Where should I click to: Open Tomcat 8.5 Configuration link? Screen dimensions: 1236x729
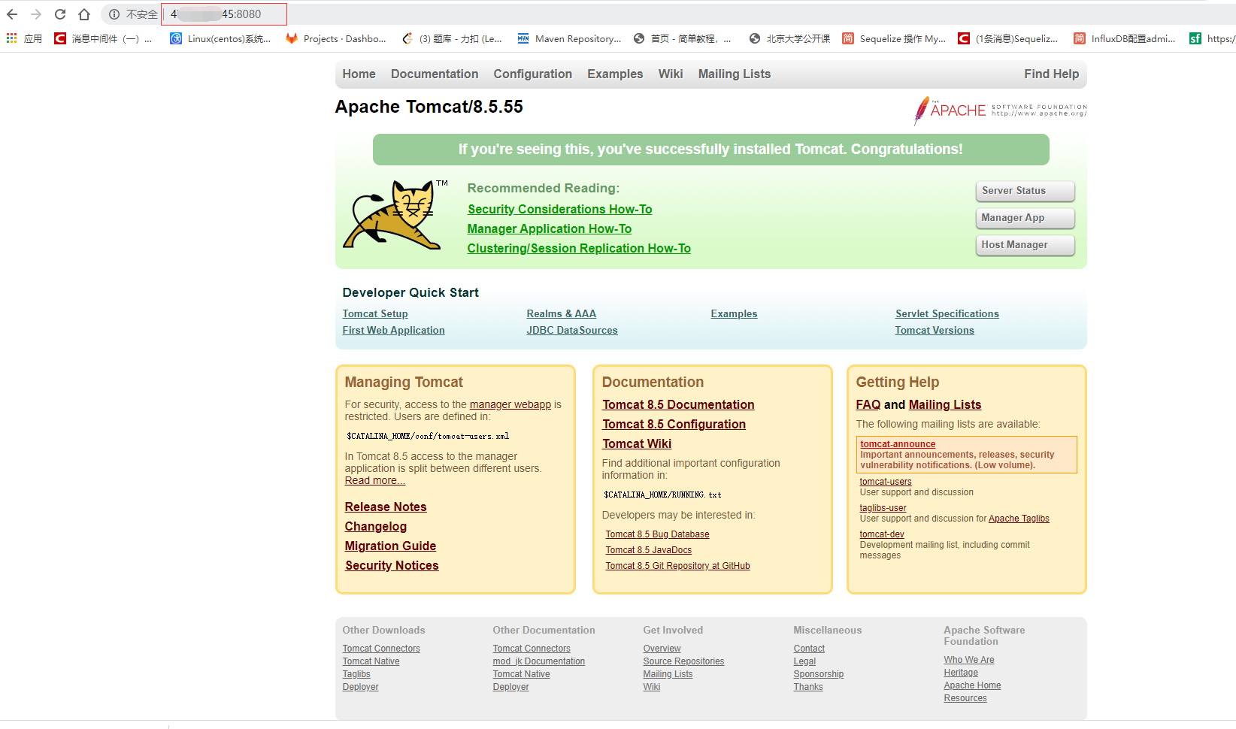(674, 424)
